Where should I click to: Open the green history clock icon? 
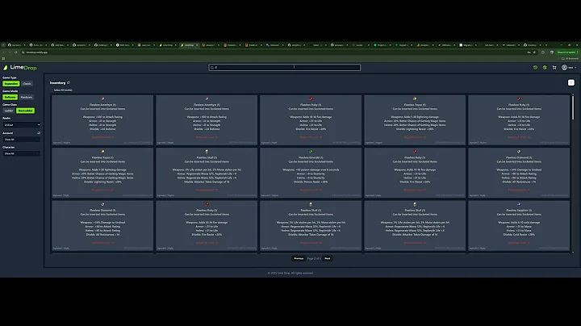(x=535, y=68)
